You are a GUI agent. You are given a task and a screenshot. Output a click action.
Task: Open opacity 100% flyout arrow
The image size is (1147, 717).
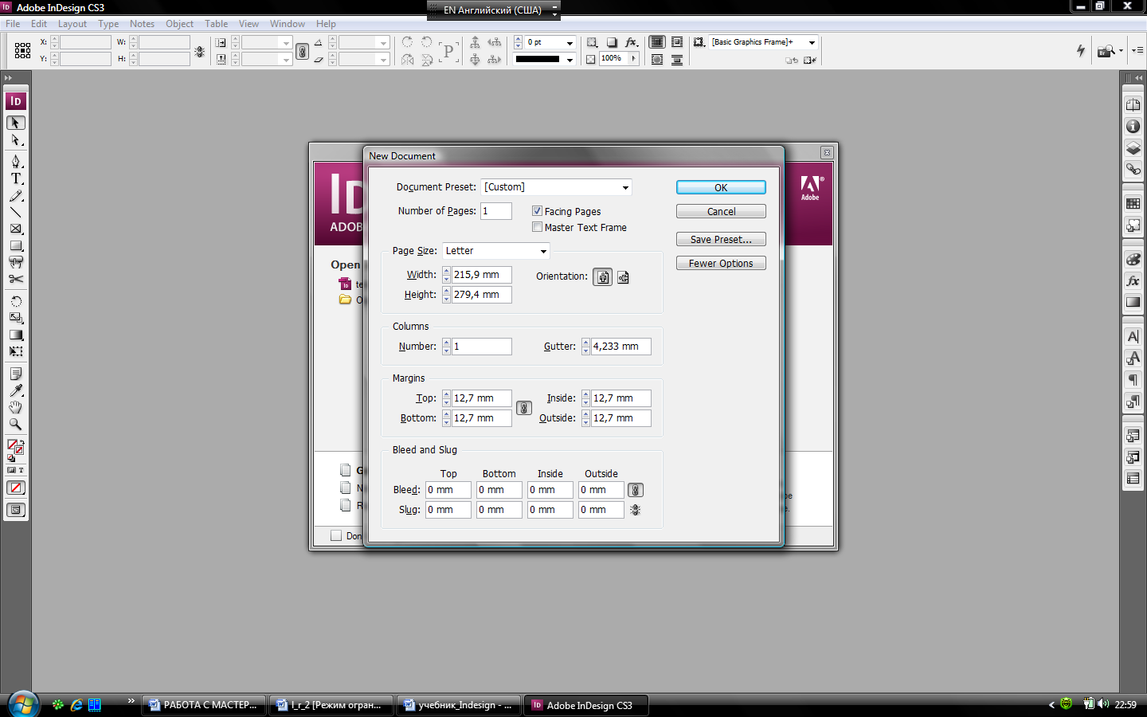[634, 59]
